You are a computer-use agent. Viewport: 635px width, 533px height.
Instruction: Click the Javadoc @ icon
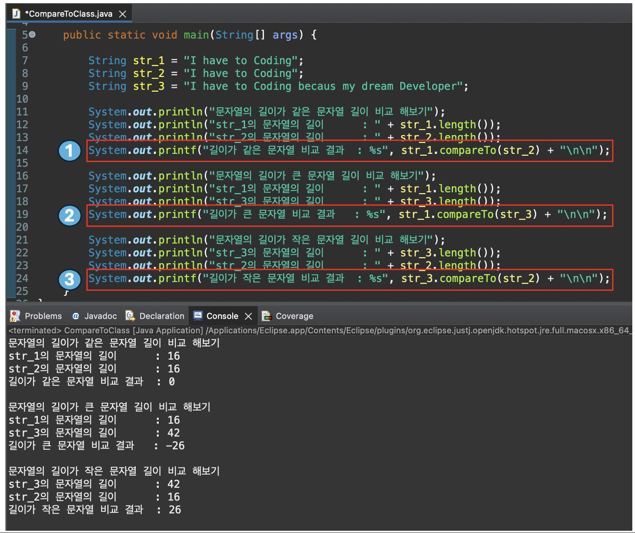pyautogui.click(x=76, y=316)
